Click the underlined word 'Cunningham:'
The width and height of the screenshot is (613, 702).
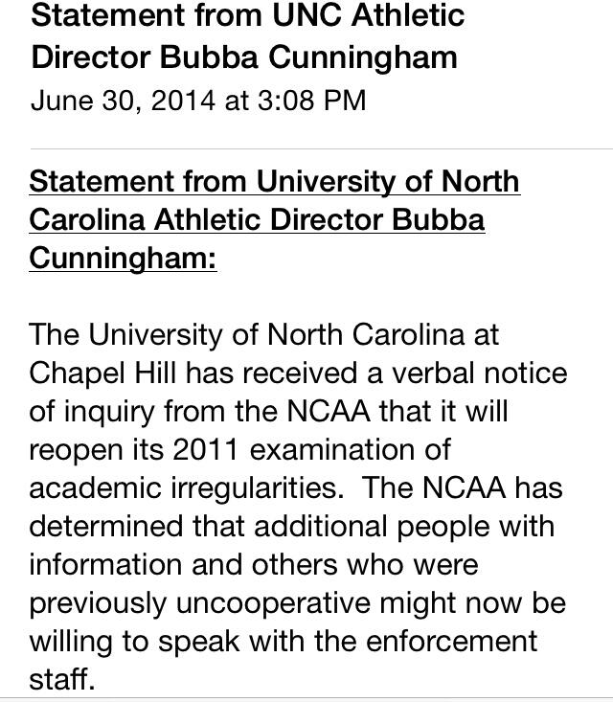[124, 259]
